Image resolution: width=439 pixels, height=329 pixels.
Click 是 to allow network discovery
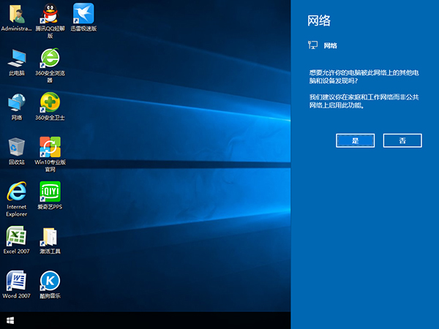point(356,140)
